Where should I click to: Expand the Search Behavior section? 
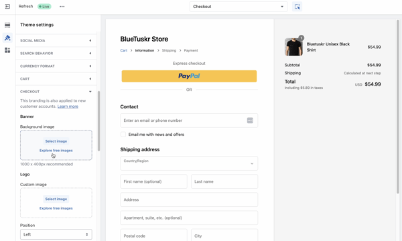[56, 54]
